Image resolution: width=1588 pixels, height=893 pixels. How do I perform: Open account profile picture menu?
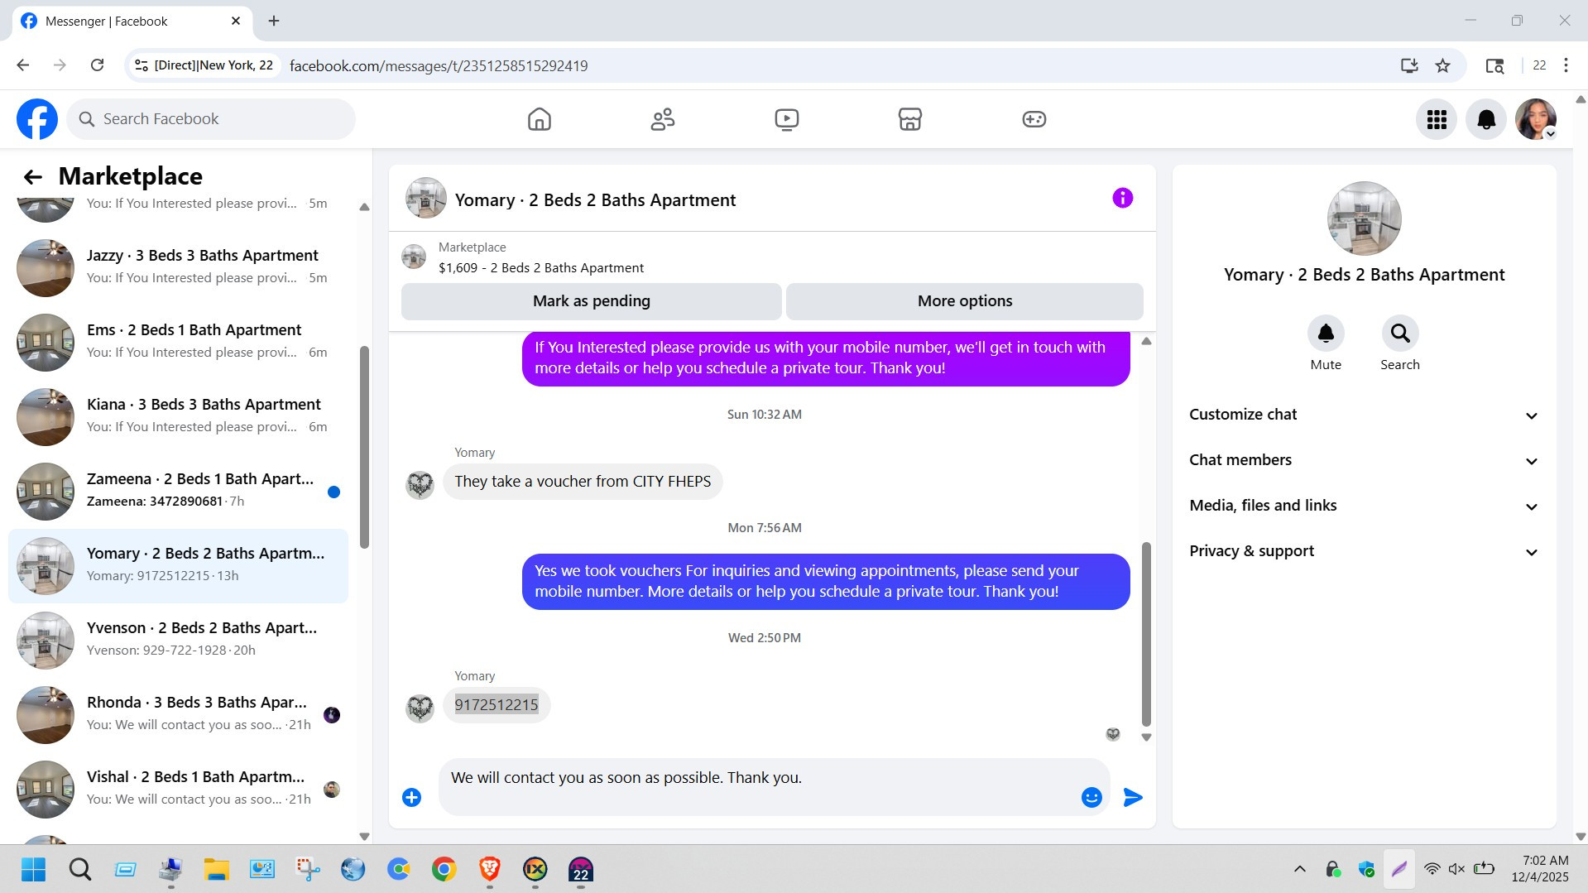coord(1536,120)
